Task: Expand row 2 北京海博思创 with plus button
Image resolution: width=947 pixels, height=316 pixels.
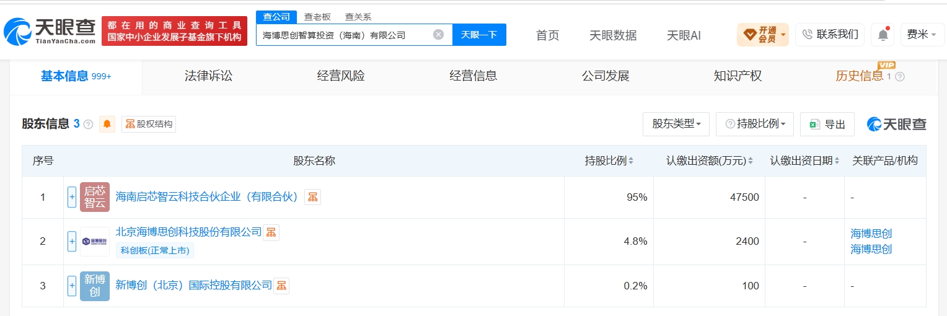Action: point(72,241)
